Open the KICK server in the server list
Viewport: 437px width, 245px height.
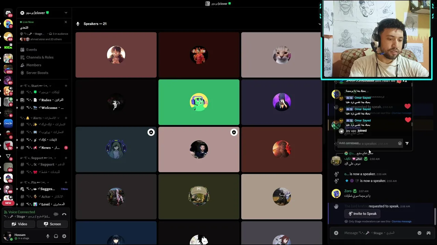[x=8, y=47]
